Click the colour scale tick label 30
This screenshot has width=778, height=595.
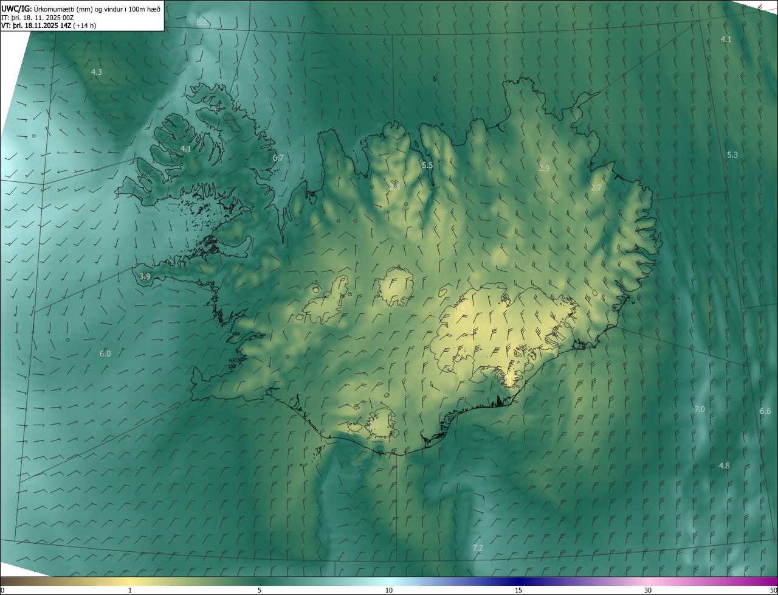point(648,590)
